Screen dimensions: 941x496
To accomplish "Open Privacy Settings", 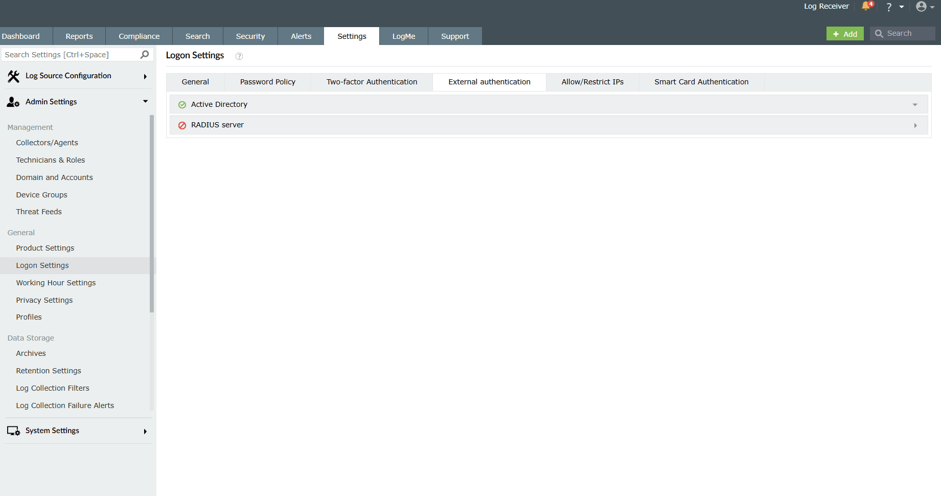I will pyautogui.click(x=44, y=301).
